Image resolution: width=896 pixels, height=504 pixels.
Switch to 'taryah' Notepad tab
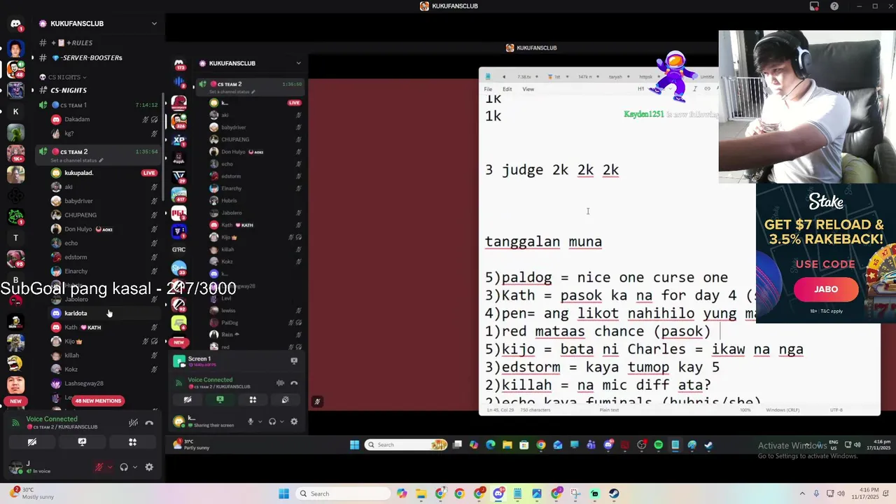(616, 76)
